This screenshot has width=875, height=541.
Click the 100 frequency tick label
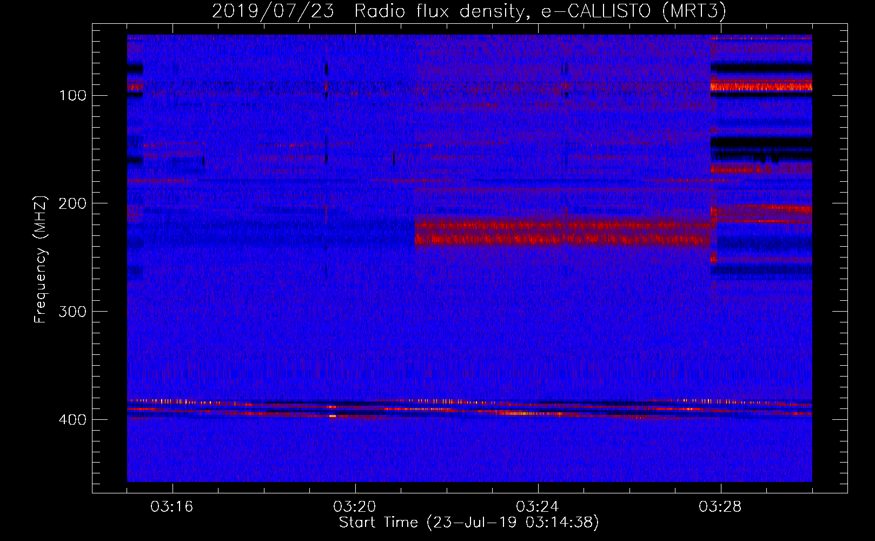(x=73, y=96)
